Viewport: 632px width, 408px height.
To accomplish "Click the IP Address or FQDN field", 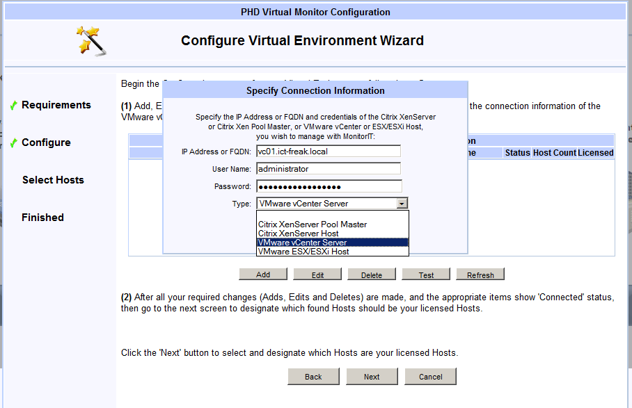I will pyautogui.click(x=329, y=152).
